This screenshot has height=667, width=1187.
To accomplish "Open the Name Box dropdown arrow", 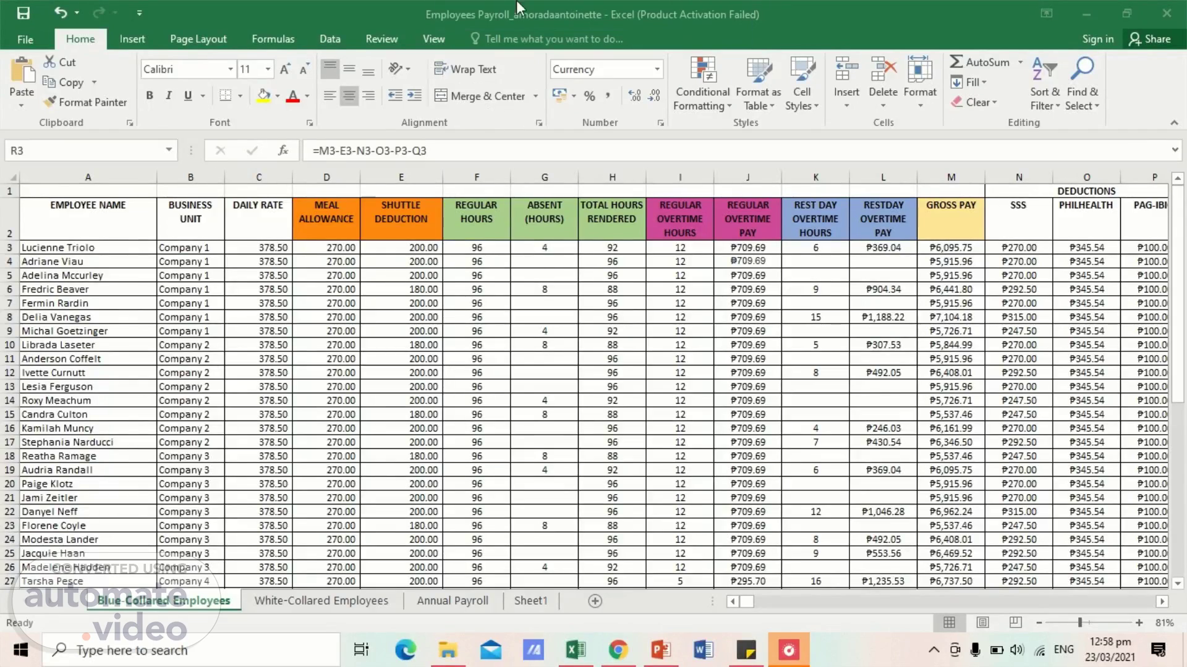I will 168,150.
